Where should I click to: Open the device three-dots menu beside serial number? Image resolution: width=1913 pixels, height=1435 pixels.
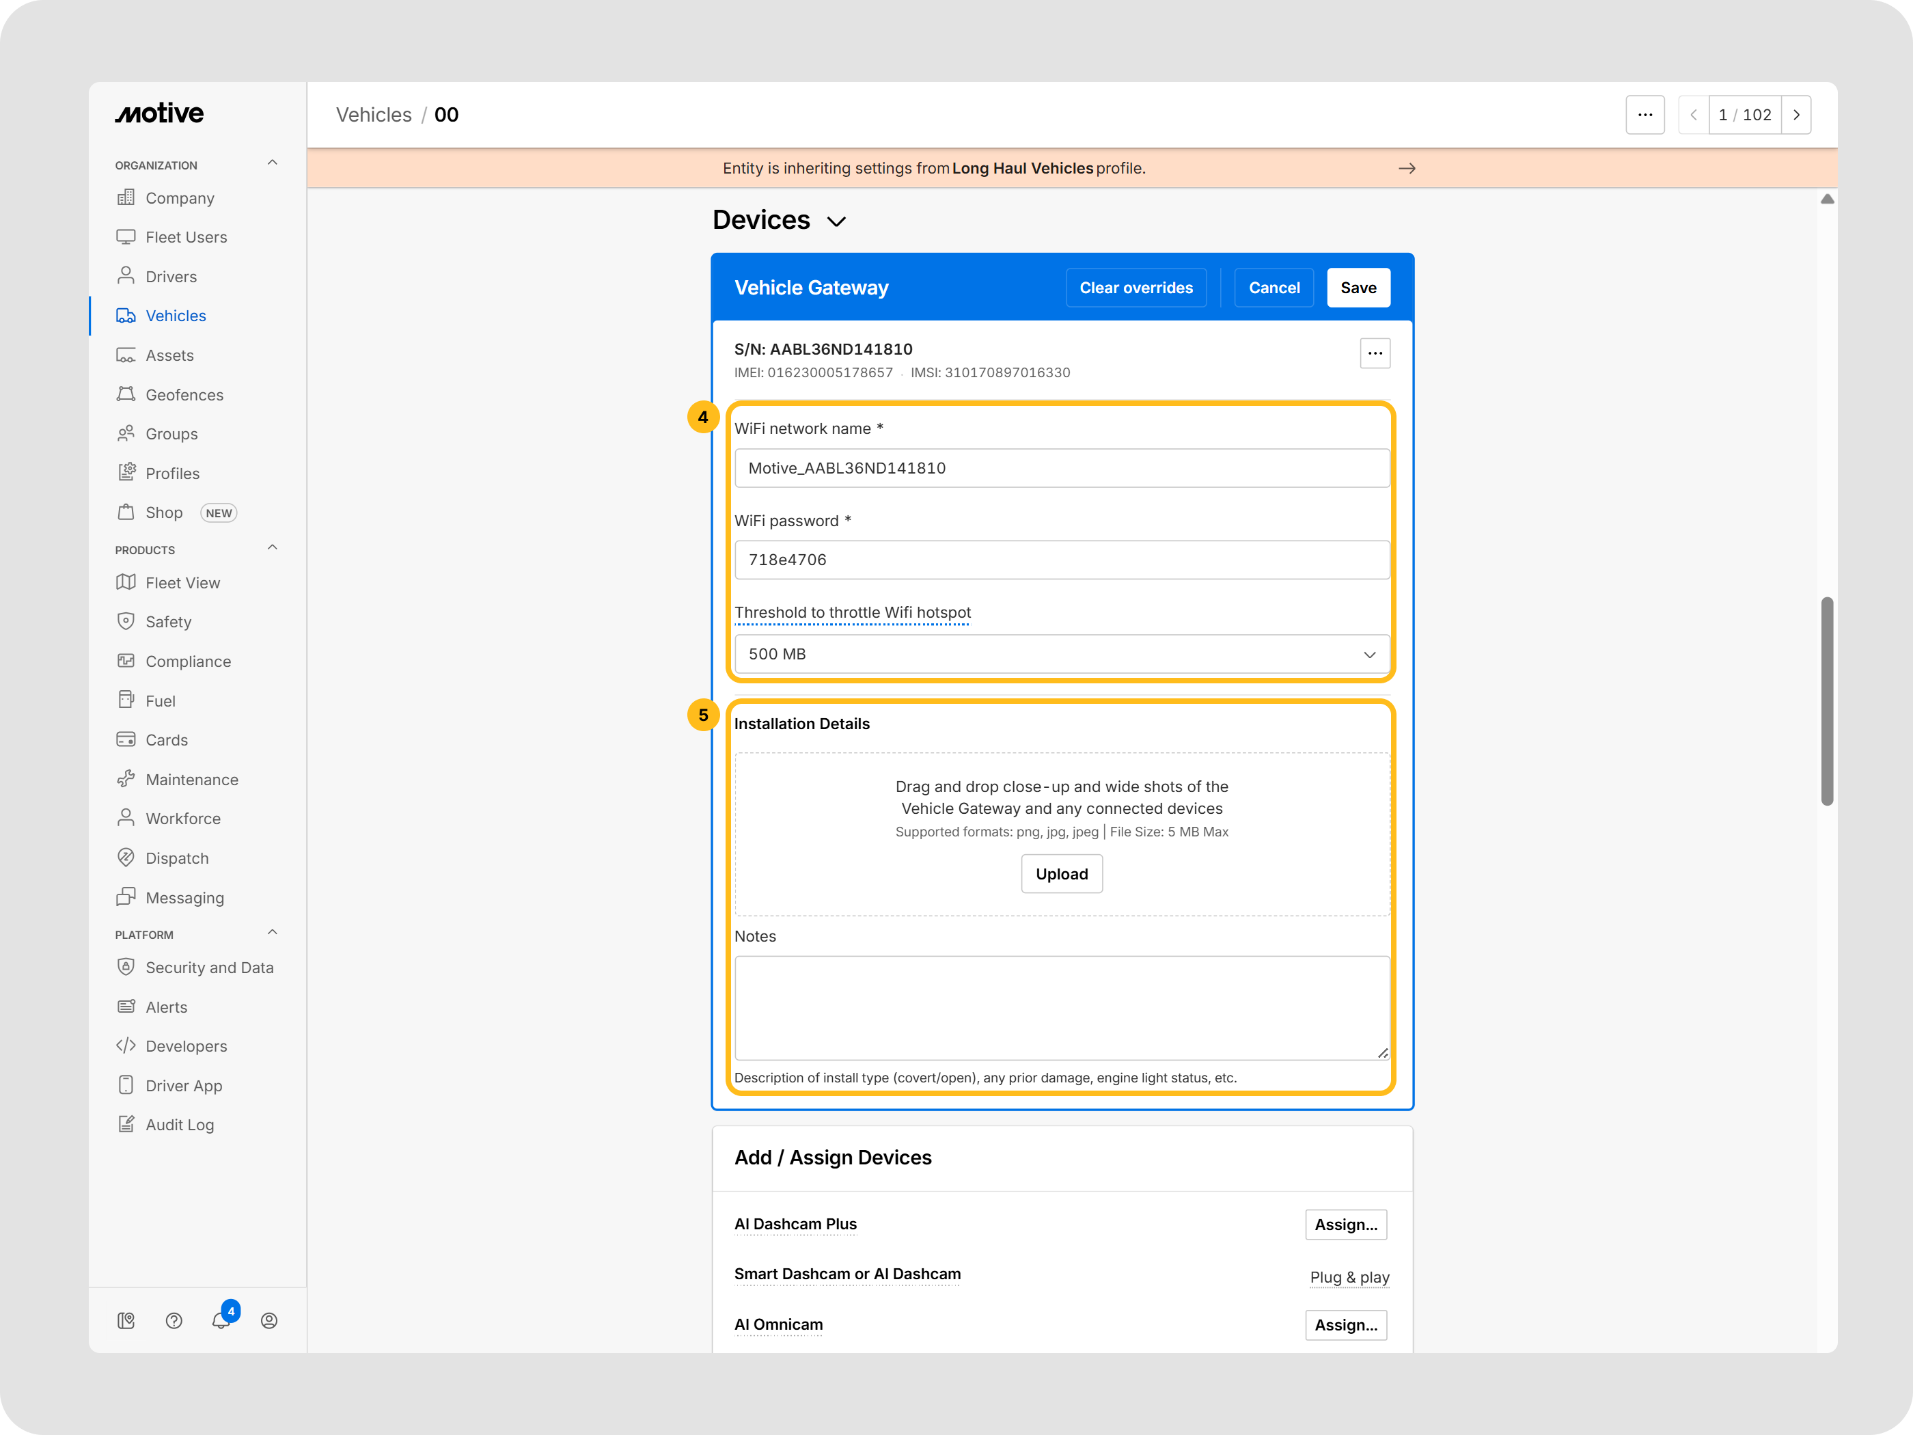point(1374,353)
